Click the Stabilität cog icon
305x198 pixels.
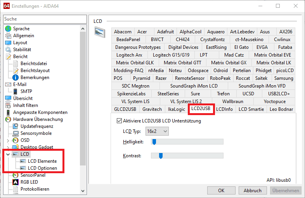[x=8, y=50]
